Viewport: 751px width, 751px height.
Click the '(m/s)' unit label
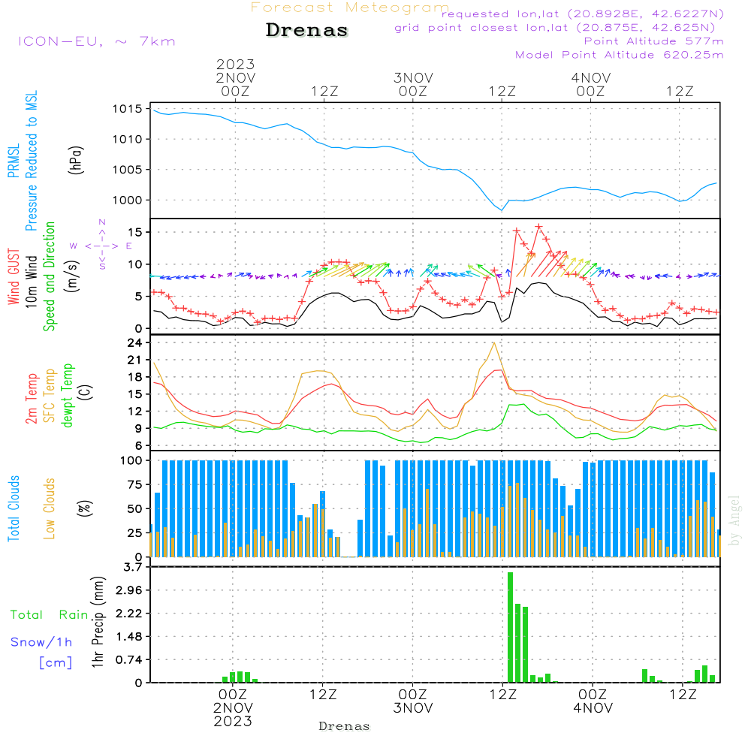point(72,276)
